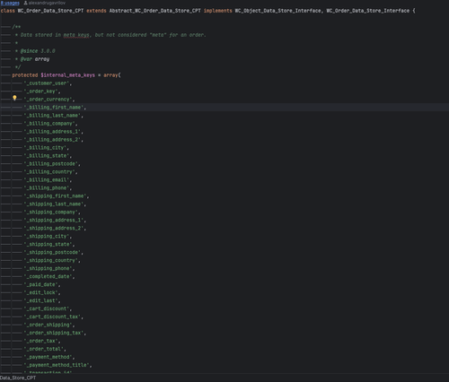Click '_billing_address_1' string

pos(52,132)
